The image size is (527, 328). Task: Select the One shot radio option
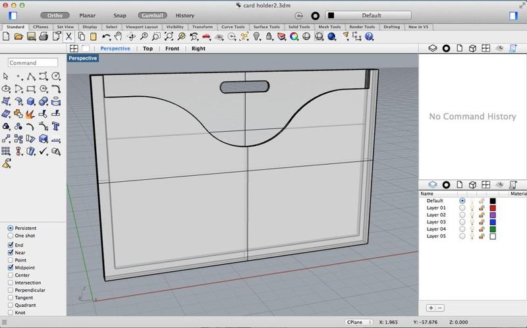(11, 235)
